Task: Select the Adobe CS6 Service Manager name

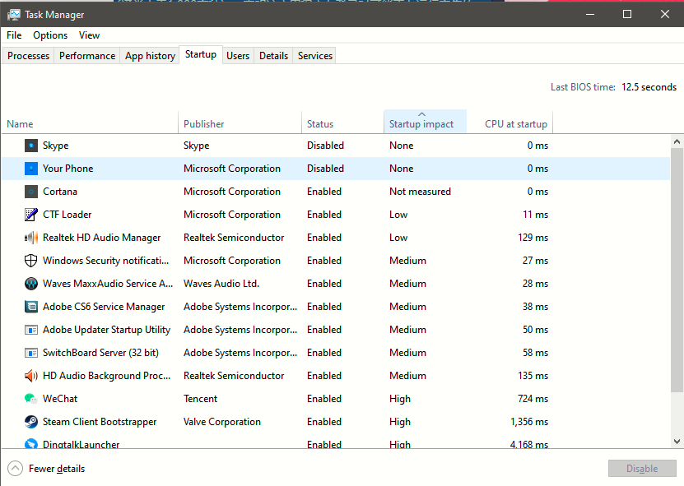Action: 104,307
